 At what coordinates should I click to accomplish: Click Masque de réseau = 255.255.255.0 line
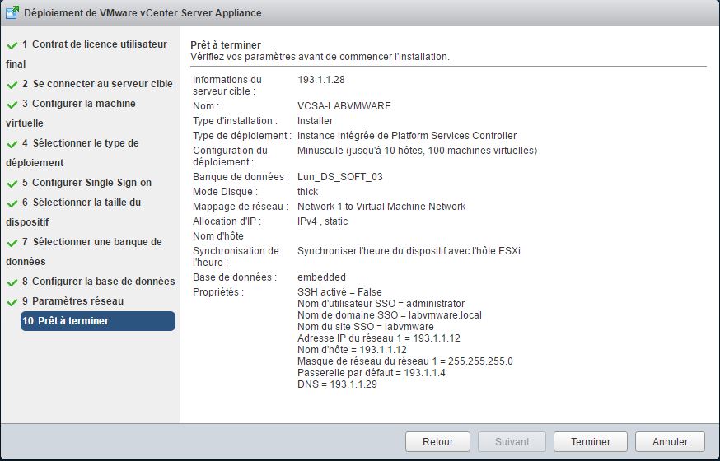tap(405, 361)
